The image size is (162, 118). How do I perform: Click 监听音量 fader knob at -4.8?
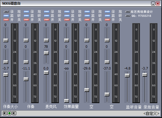[x=127, y=75]
